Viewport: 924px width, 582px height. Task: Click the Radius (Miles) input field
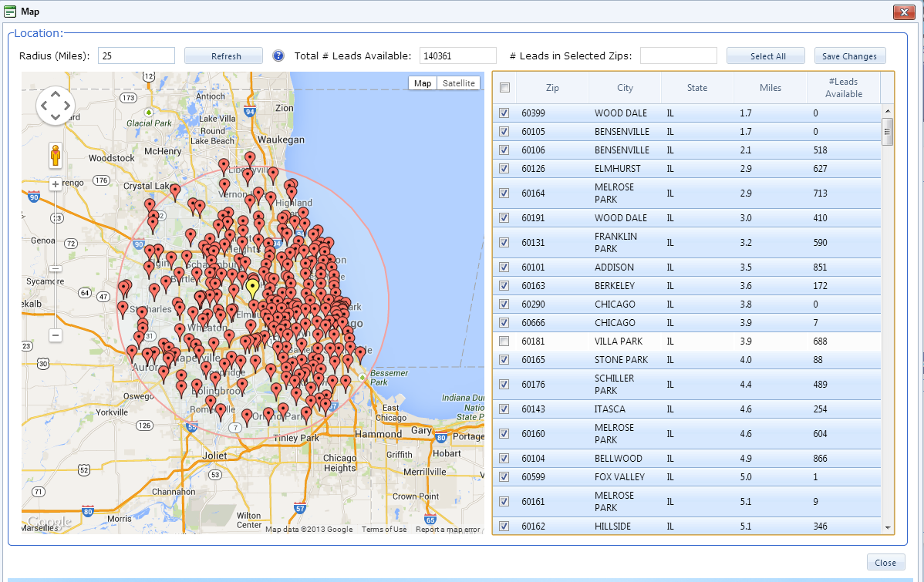point(137,56)
